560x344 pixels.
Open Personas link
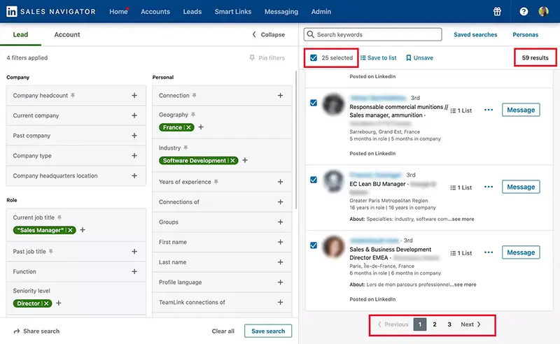click(526, 35)
